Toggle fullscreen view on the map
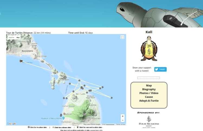This screenshot has width=203, height=131. (x=122, y=37)
